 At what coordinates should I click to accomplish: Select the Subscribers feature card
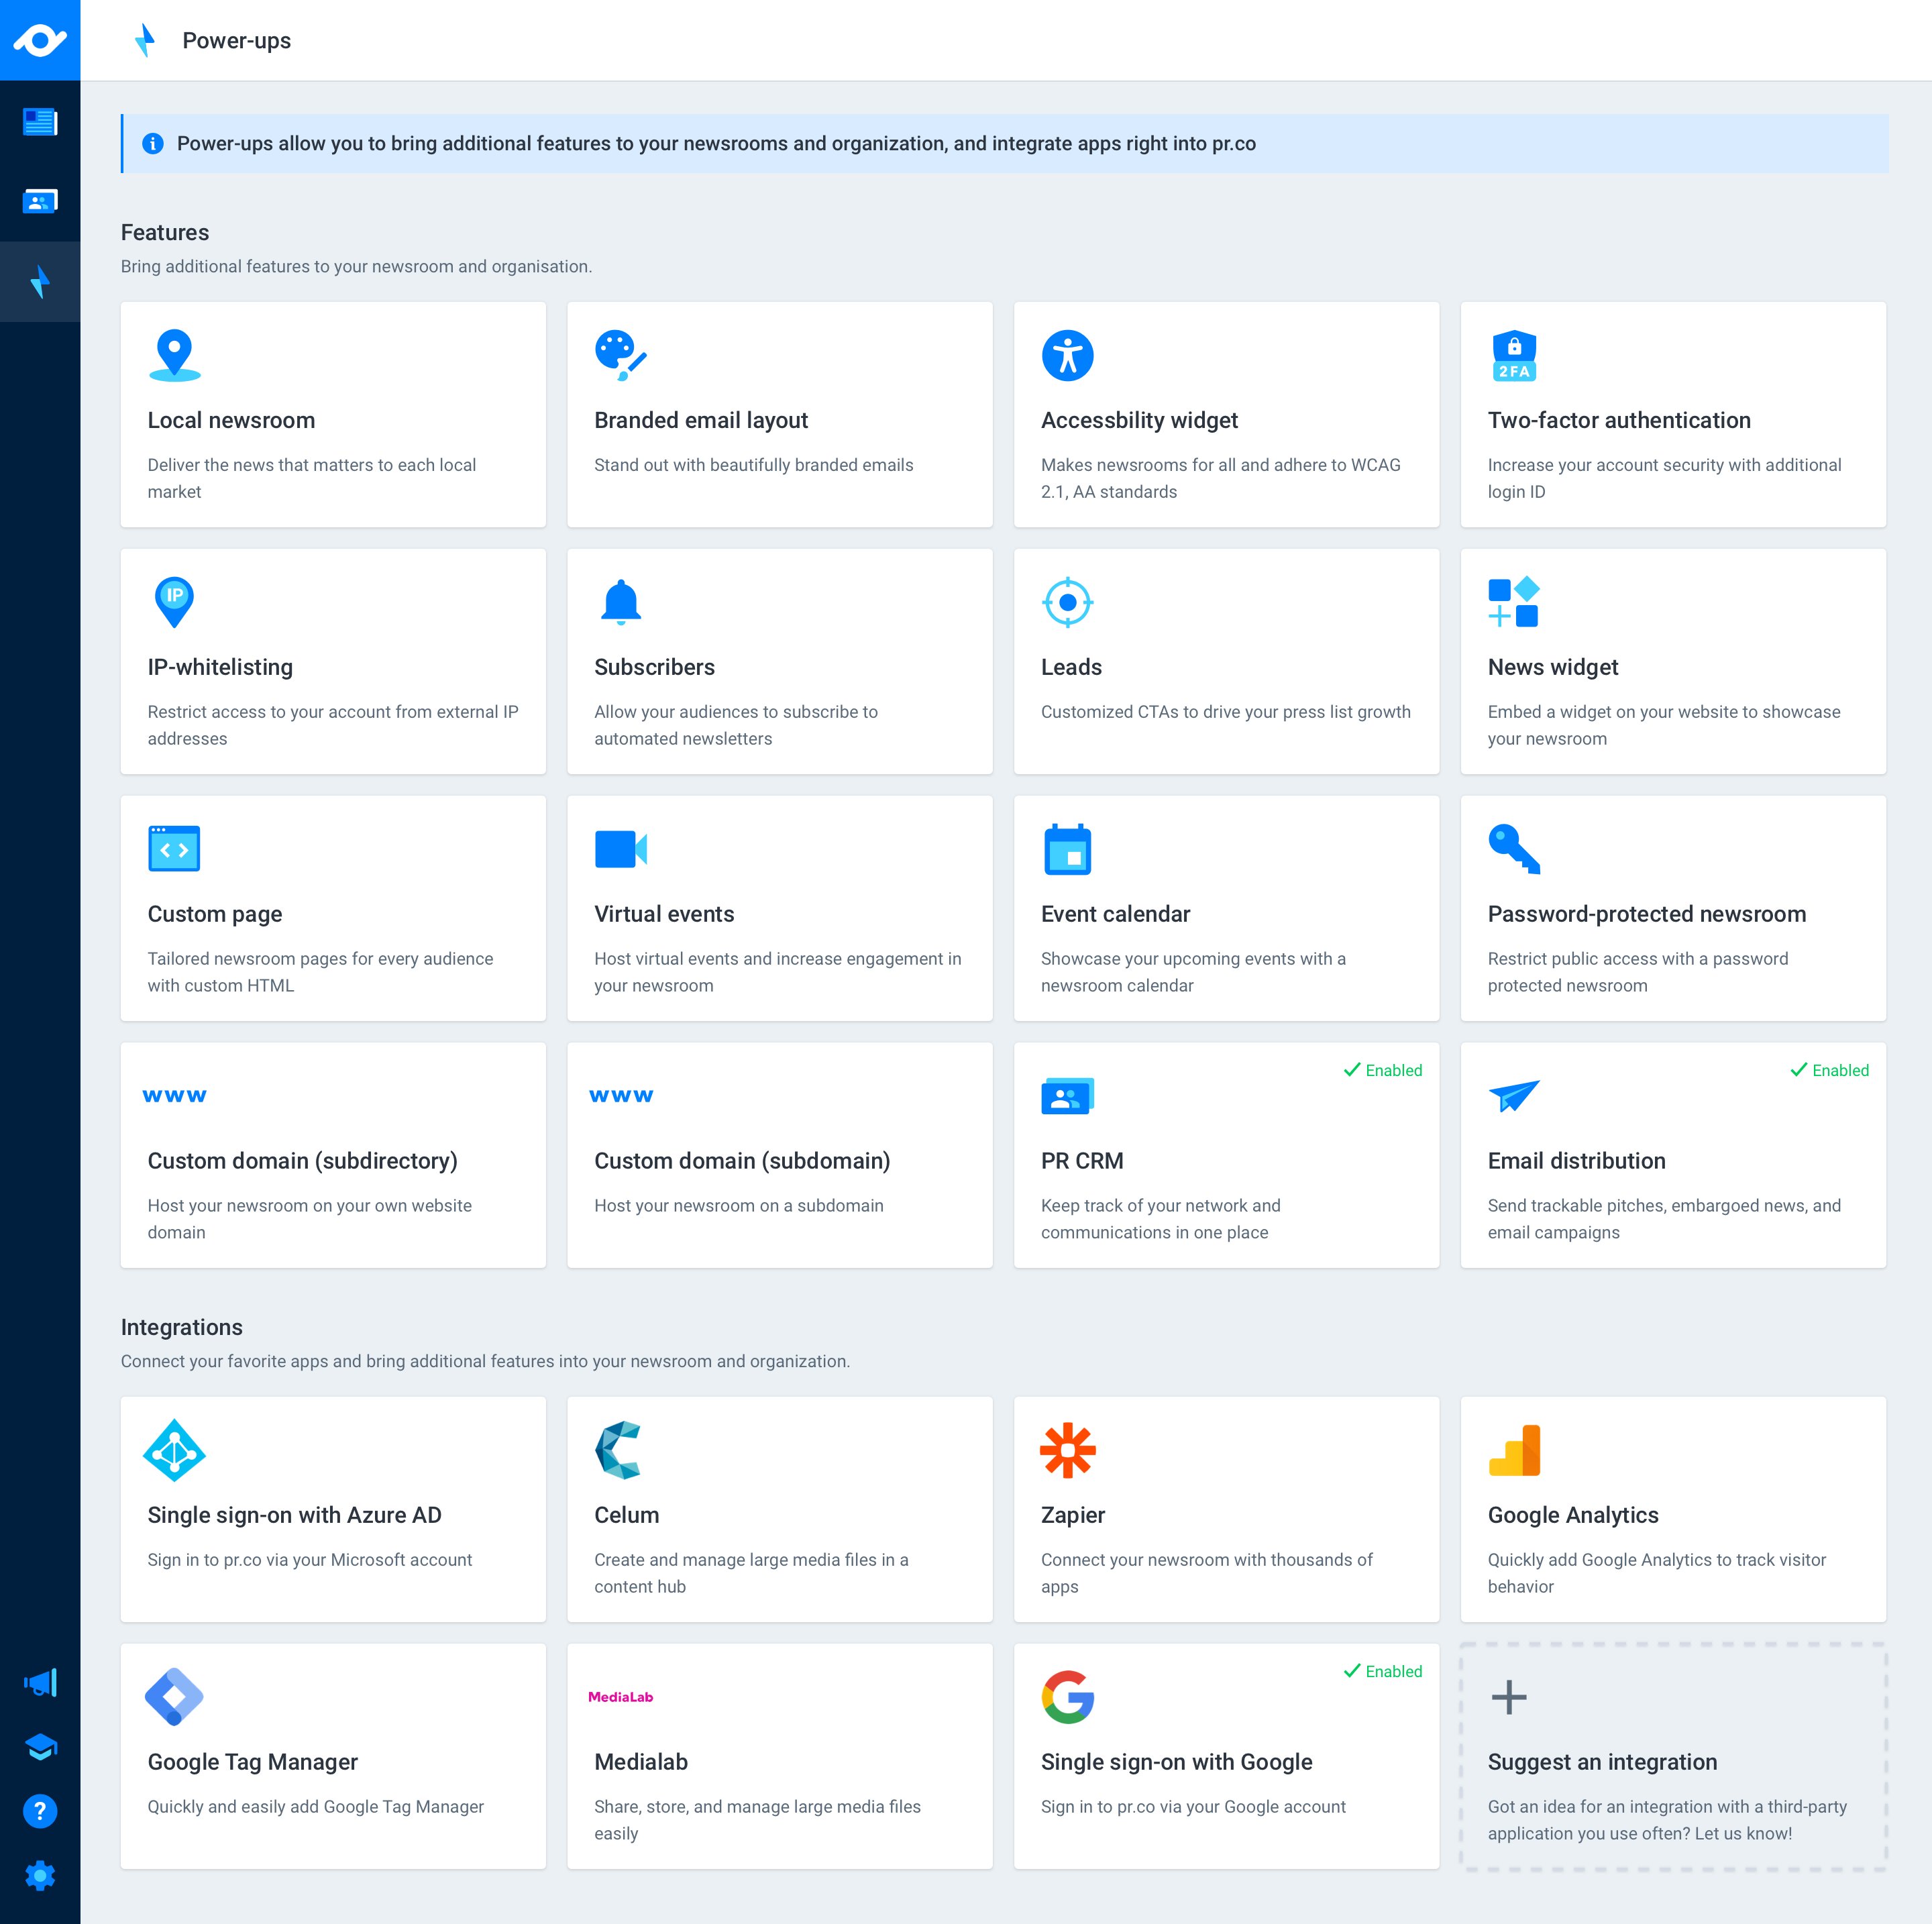(780, 662)
